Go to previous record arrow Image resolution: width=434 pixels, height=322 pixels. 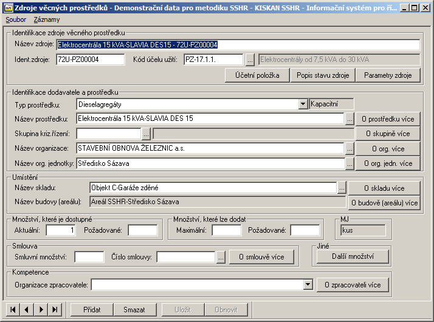coord(27,310)
